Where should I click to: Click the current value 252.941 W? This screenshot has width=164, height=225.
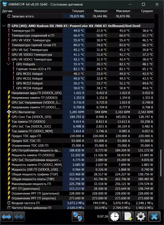pos(77,179)
